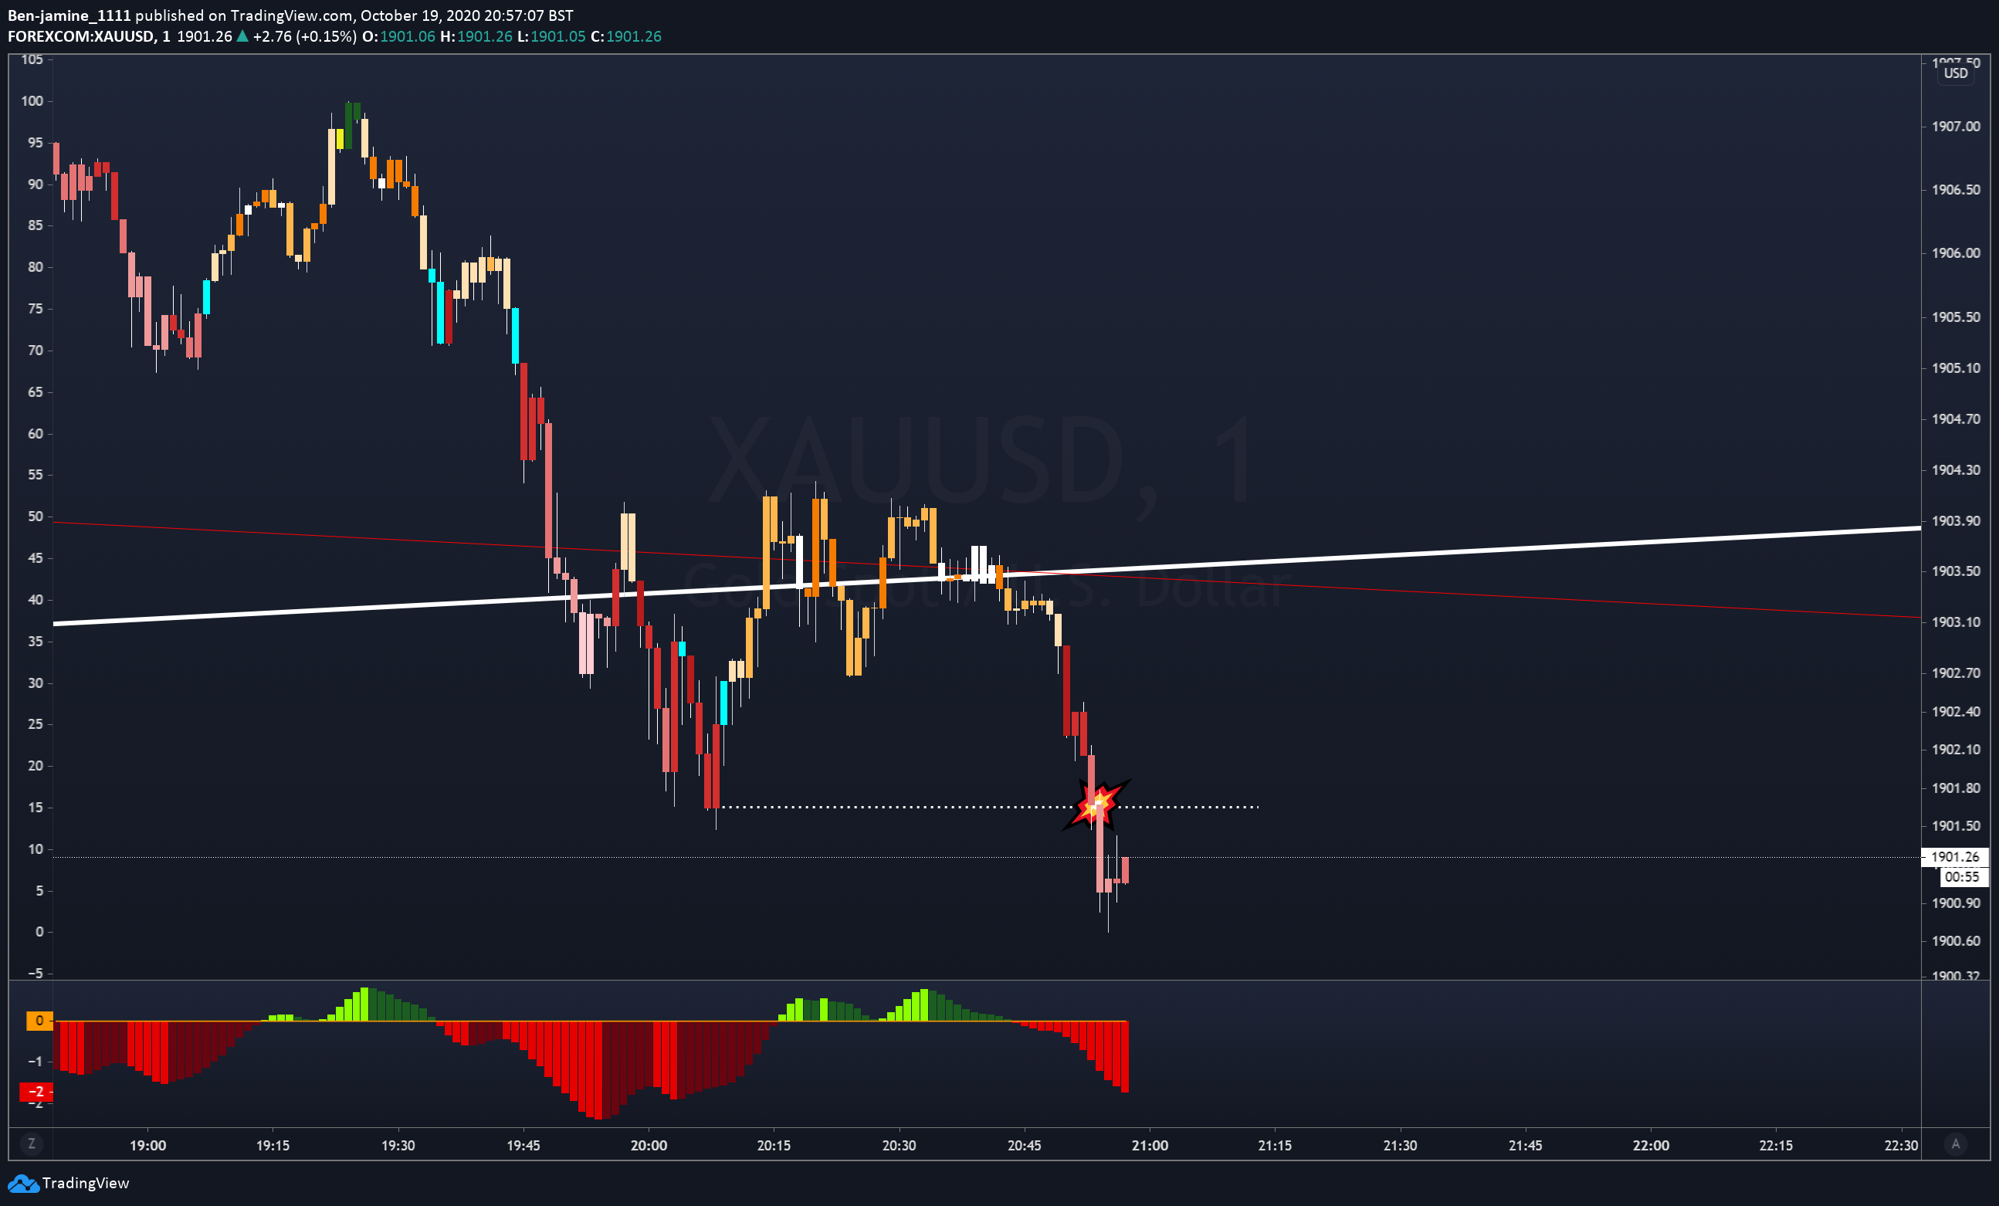
Task: Click the 22:30 time axis label
Action: [1901, 1145]
